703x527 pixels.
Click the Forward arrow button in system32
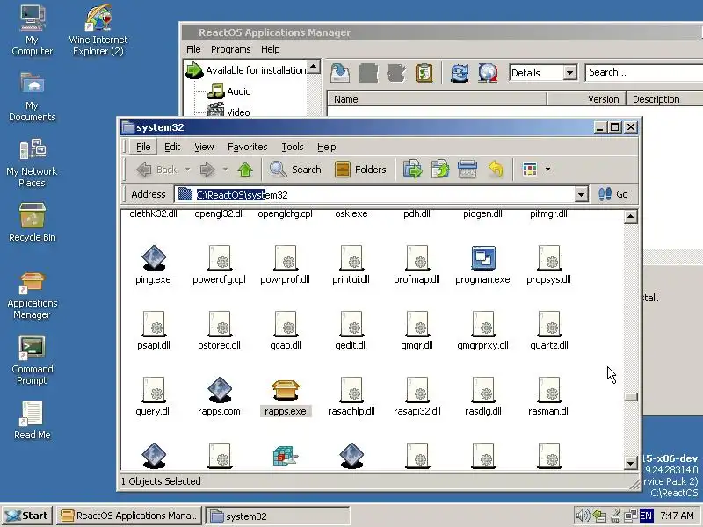[x=207, y=170]
